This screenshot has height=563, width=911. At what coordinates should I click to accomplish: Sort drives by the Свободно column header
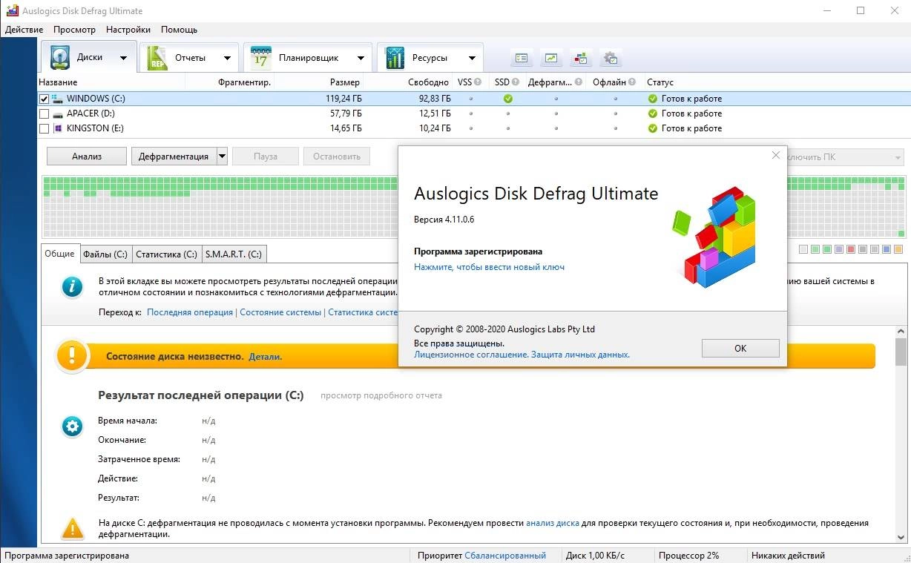point(428,82)
